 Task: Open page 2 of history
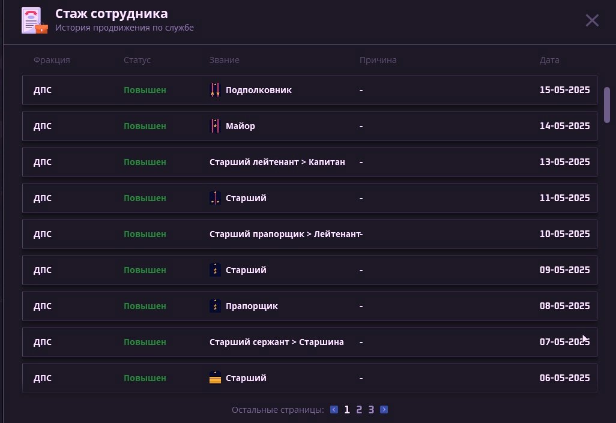tap(359, 410)
